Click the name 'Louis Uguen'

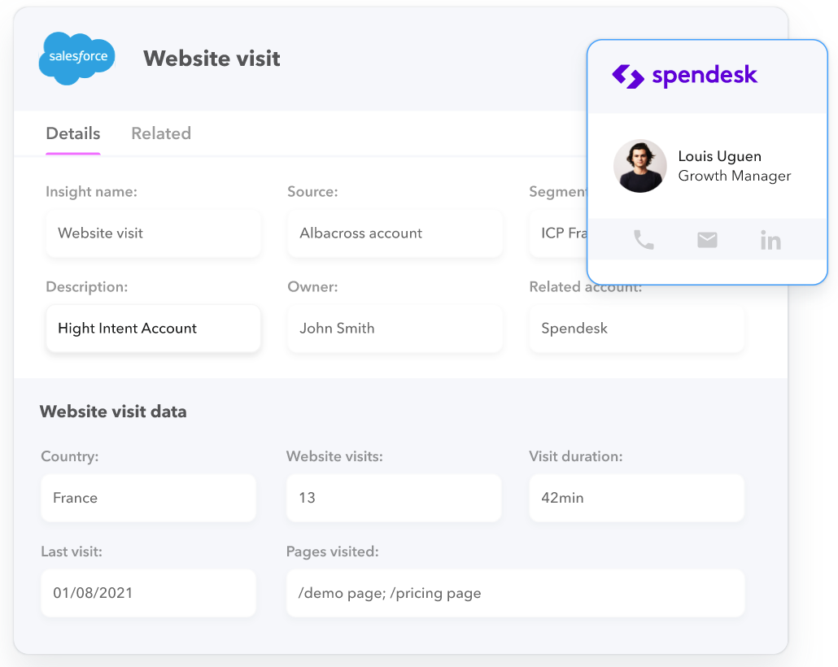[x=719, y=156]
